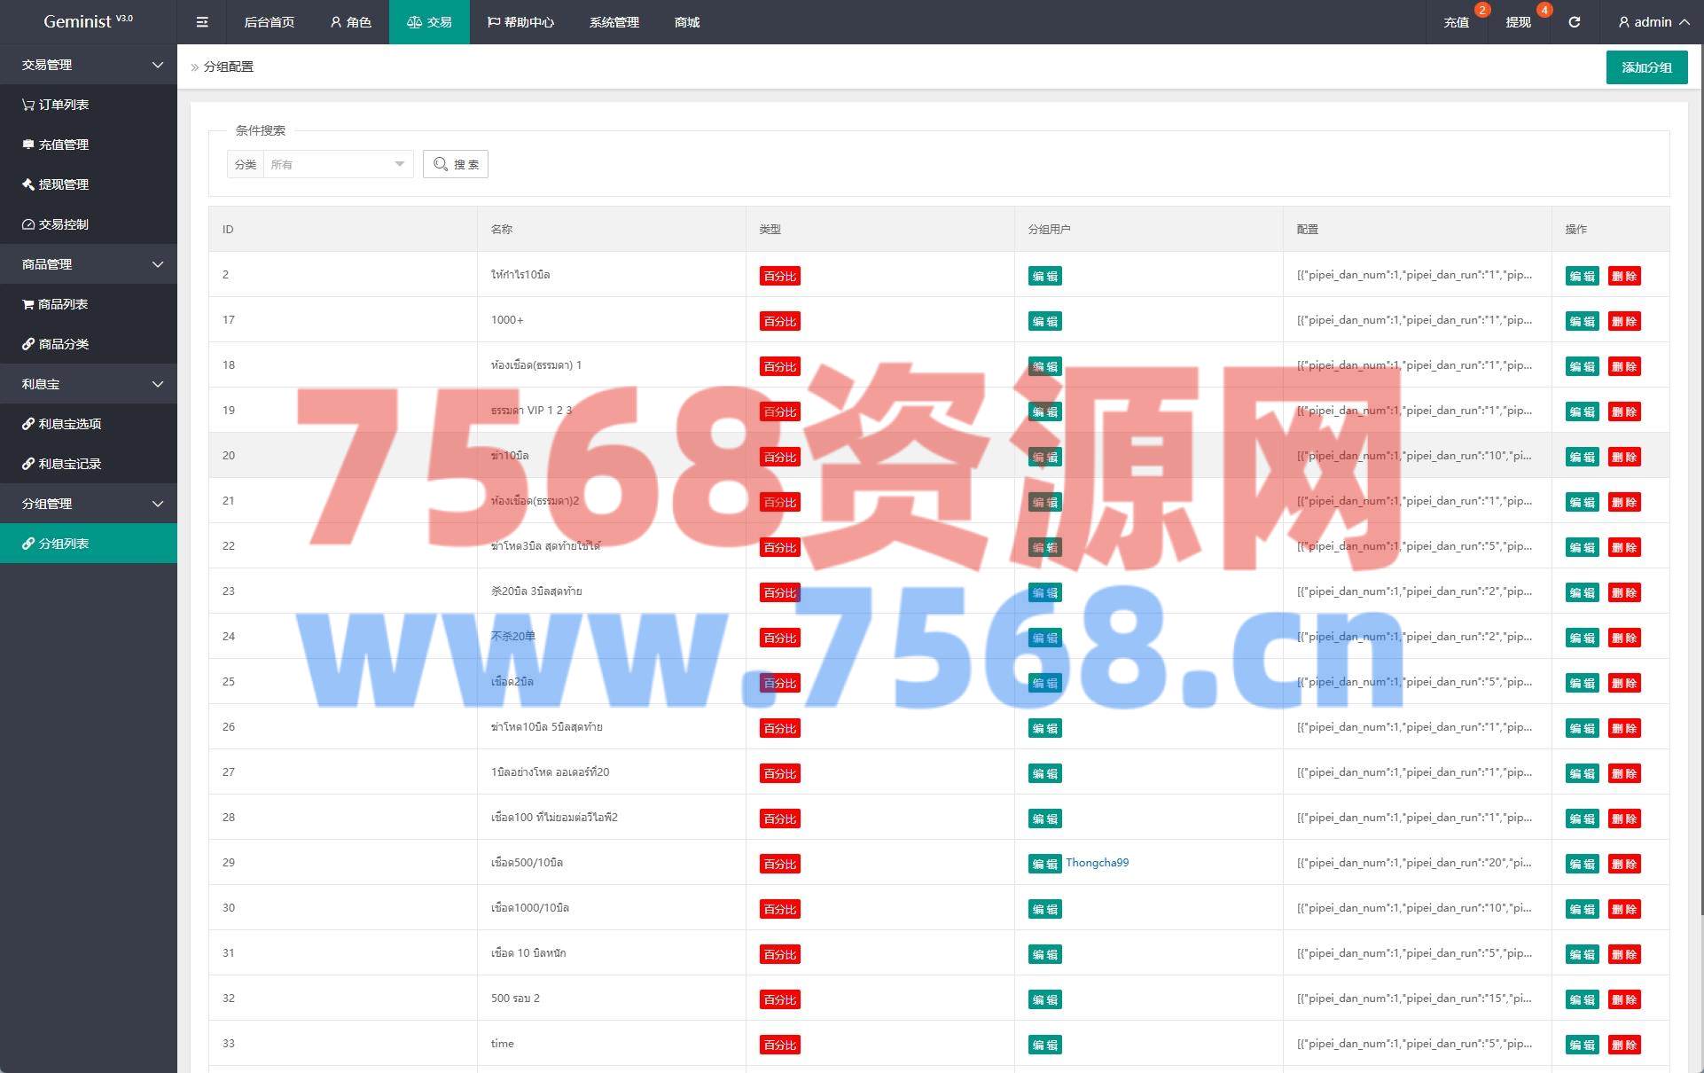Click the 搜索 search button
Image resolution: width=1704 pixels, height=1073 pixels.
click(x=456, y=164)
